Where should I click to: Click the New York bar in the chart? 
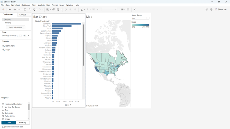62,26
